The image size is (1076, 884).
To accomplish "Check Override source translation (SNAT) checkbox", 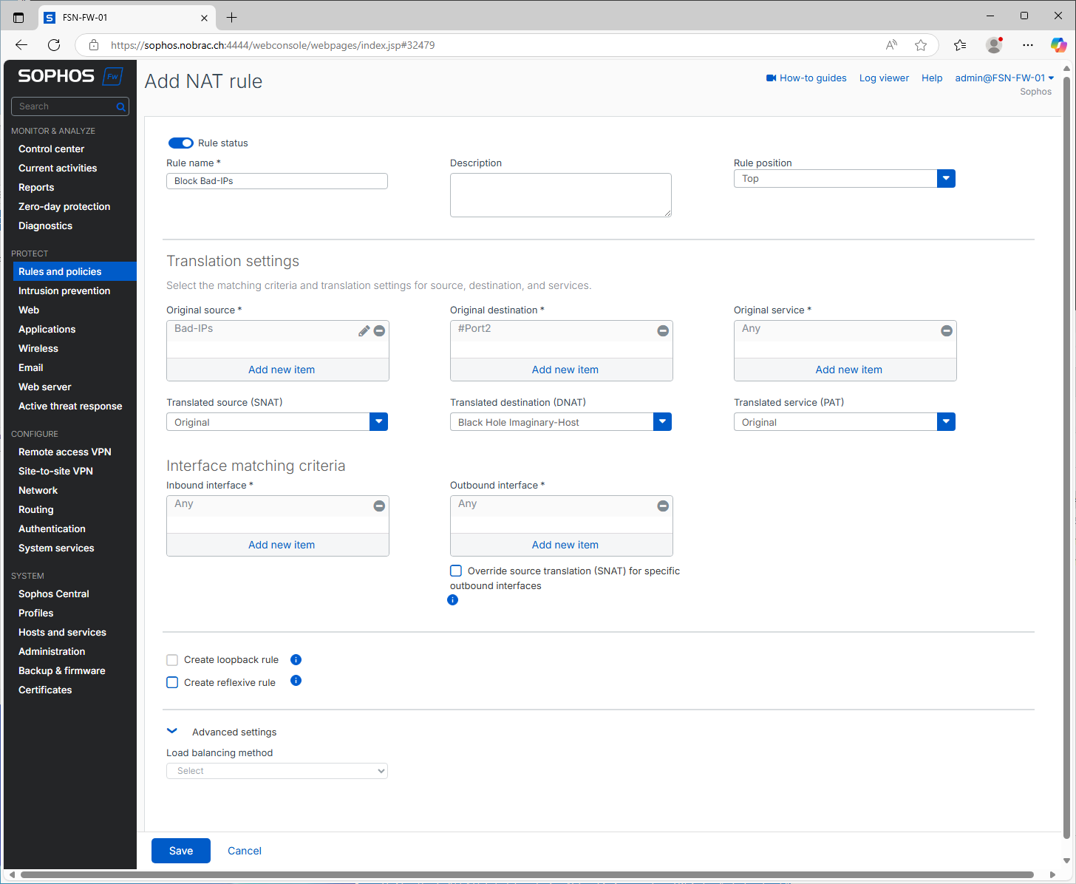I will coord(456,571).
